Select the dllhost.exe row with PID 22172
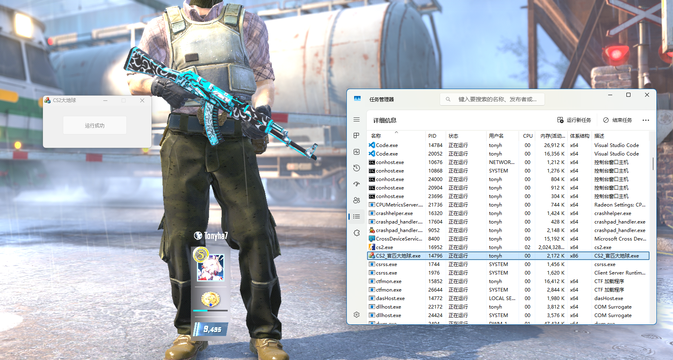 [508, 307]
